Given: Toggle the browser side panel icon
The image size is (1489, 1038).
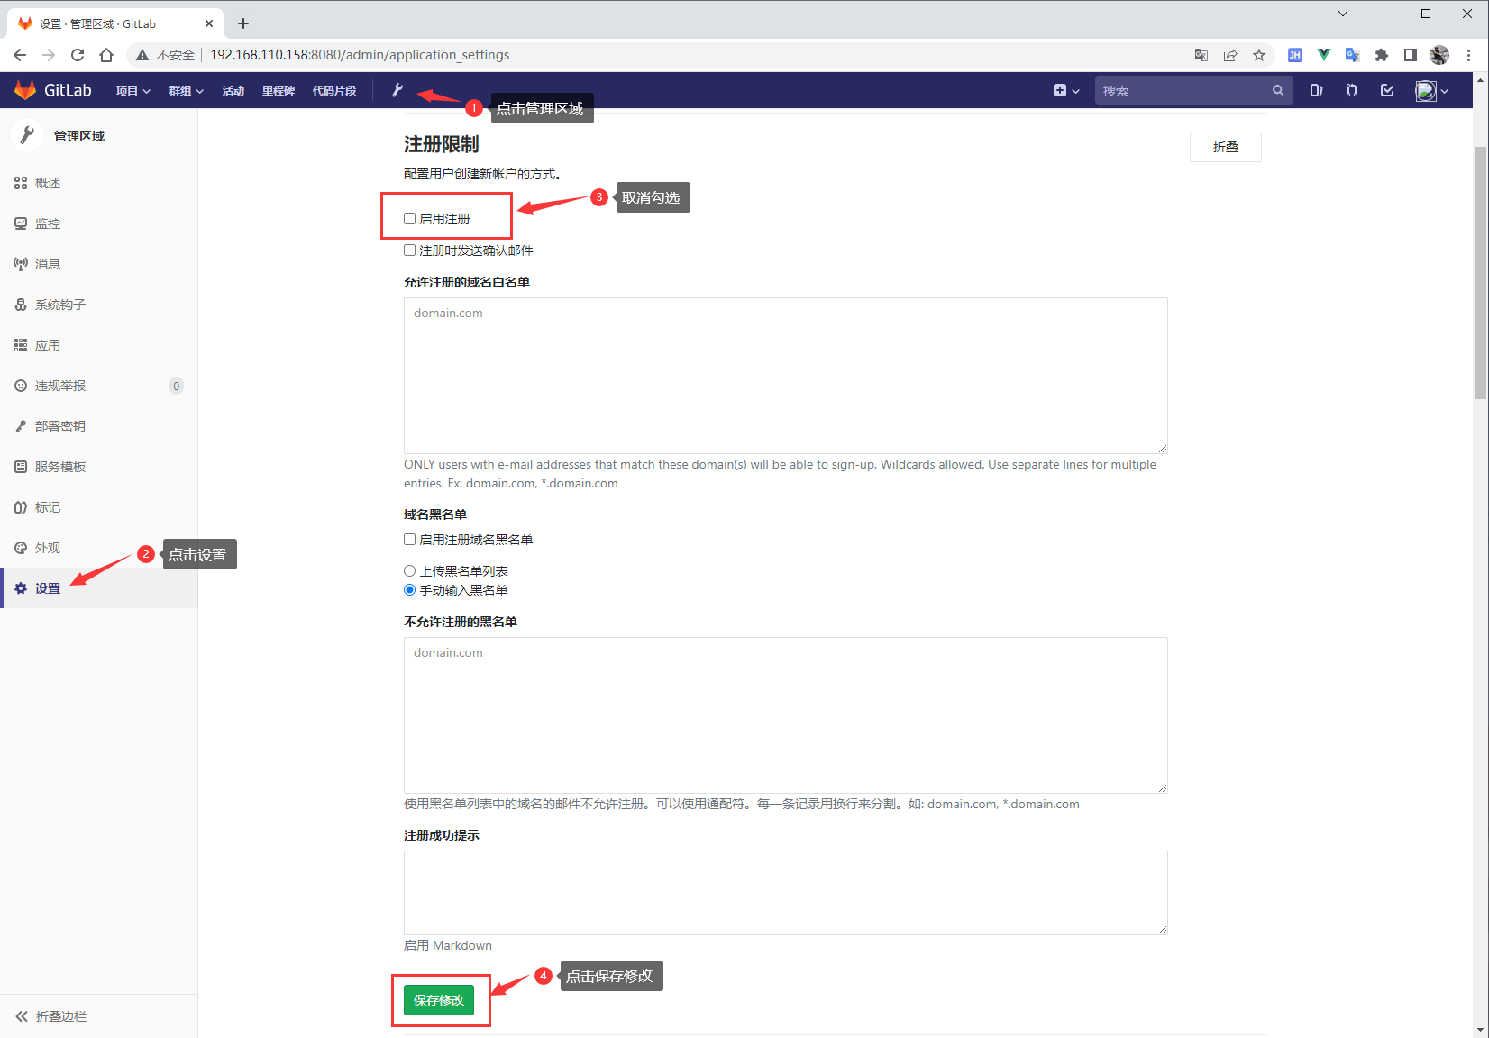Looking at the screenshot, I should pyautogui.click(x=1411, y=55).
